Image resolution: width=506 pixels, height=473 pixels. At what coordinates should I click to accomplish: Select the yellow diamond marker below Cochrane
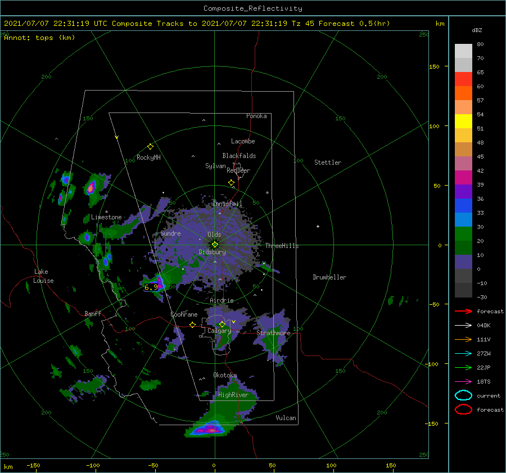pyautogui.click(x=192, y=325)
